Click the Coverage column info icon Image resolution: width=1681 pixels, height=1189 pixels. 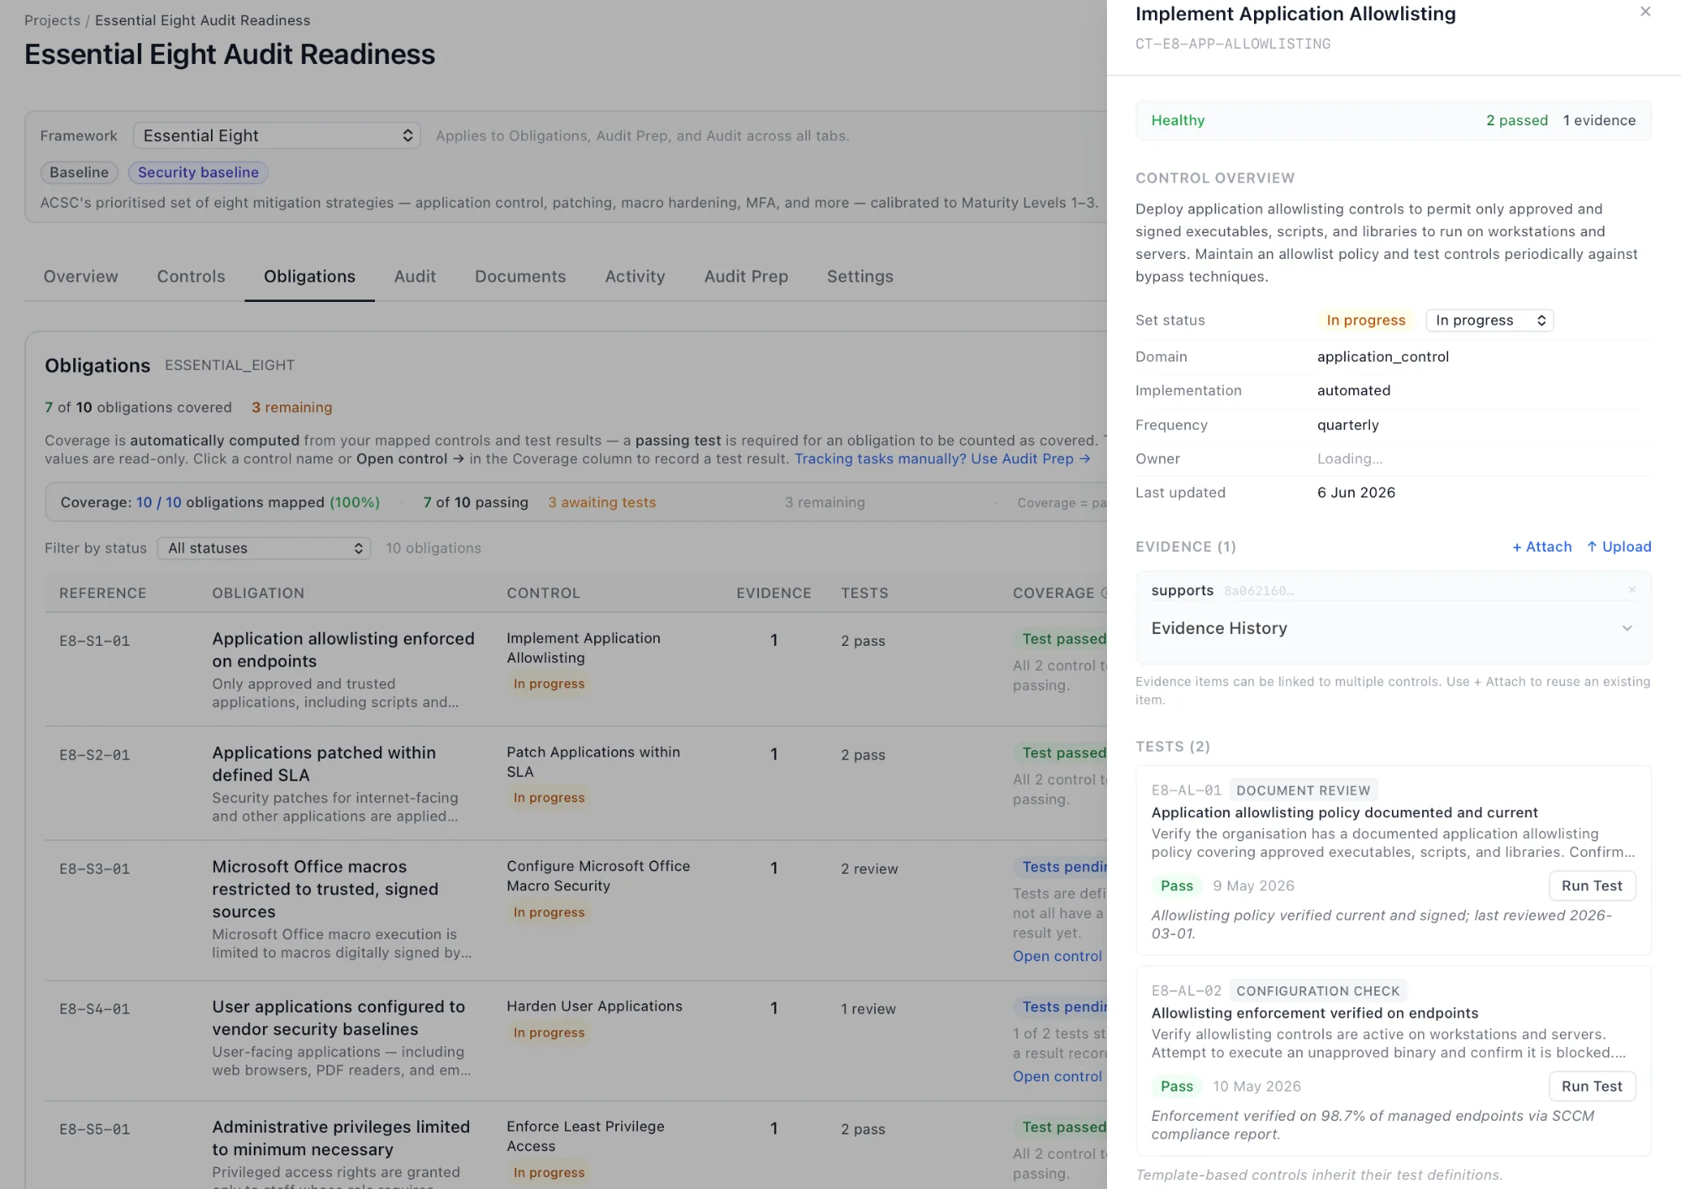tap(1104, 593)
